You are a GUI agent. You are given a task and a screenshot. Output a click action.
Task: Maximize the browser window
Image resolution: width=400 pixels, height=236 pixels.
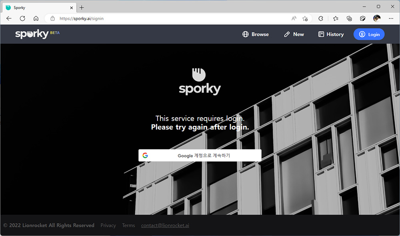pos(378,7)
